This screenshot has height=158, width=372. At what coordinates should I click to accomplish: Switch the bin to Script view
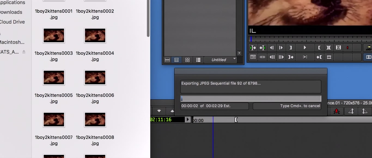point(198,60)
